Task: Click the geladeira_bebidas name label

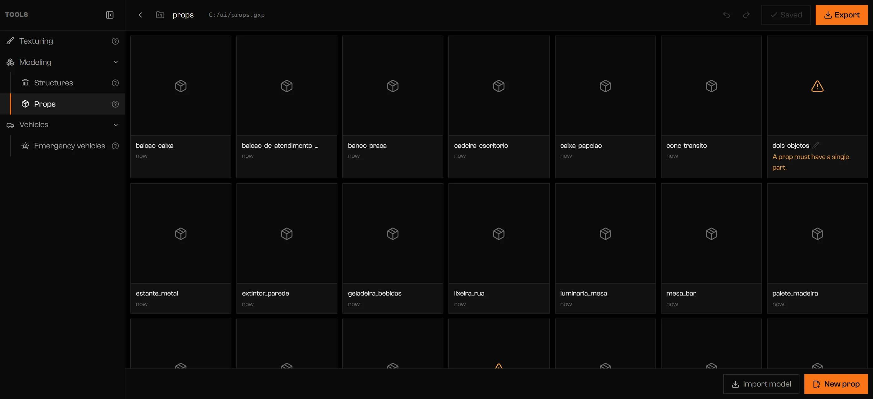Action: (374, 293)
